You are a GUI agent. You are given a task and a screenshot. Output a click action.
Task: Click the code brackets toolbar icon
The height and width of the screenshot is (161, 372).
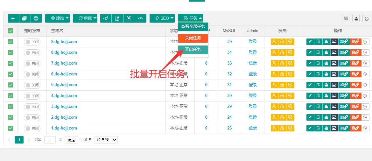[141, 18]
